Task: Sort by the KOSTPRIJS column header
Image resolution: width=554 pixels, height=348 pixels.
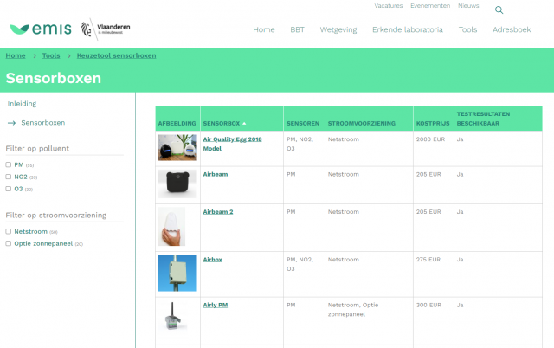Action: 433,123
